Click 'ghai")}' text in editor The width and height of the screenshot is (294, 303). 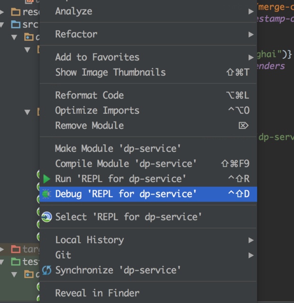click(x=275, y=55)
